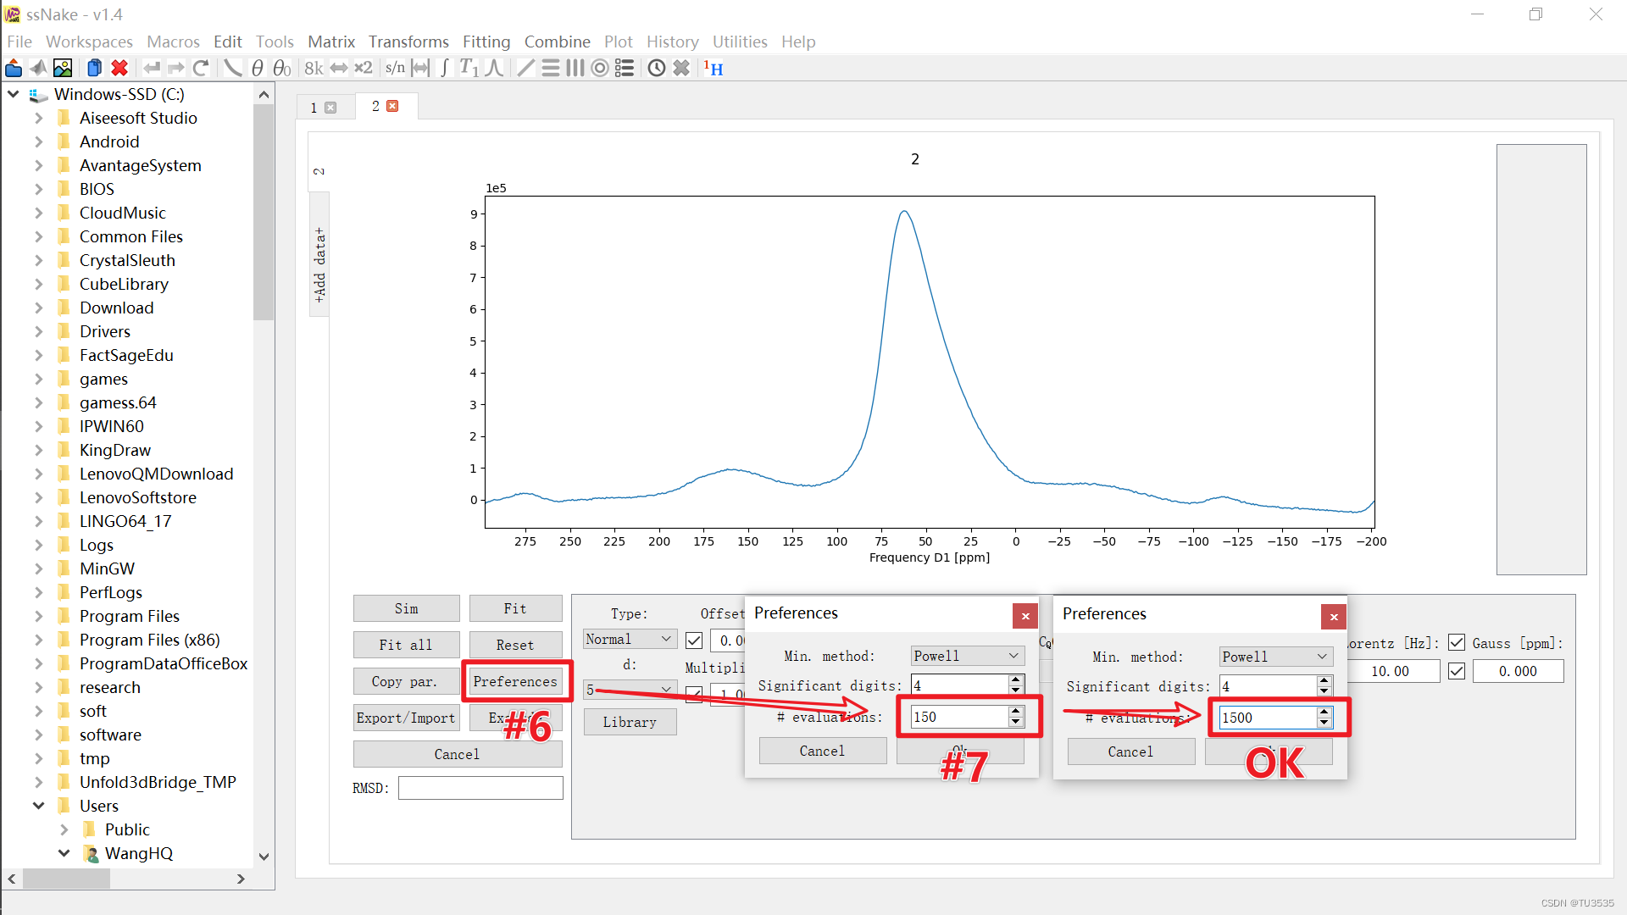Switch to workspace tab 1
This screenshot has height=915, width=1627.
(x=314, y=108)
